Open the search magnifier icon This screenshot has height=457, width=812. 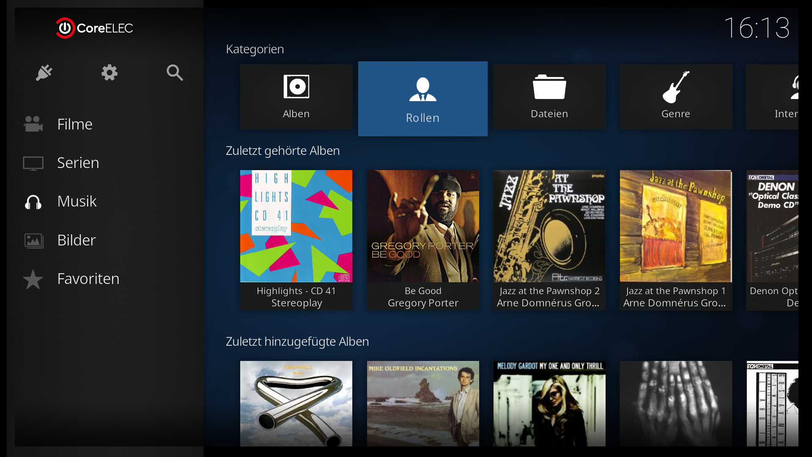click(x=175, y=73)
